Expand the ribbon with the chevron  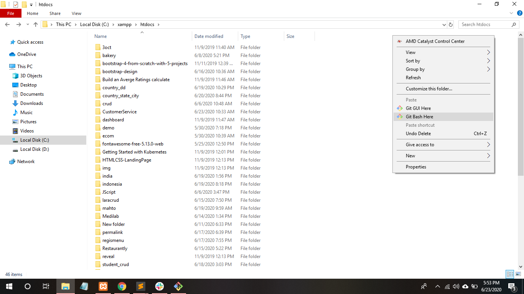511,13
